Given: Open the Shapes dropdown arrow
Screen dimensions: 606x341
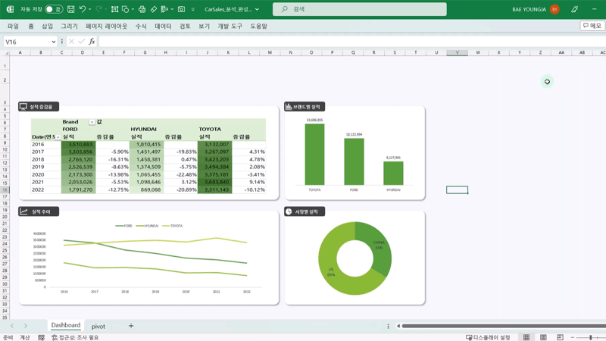Looking at the screenshot, I should [x=133, y=9].
